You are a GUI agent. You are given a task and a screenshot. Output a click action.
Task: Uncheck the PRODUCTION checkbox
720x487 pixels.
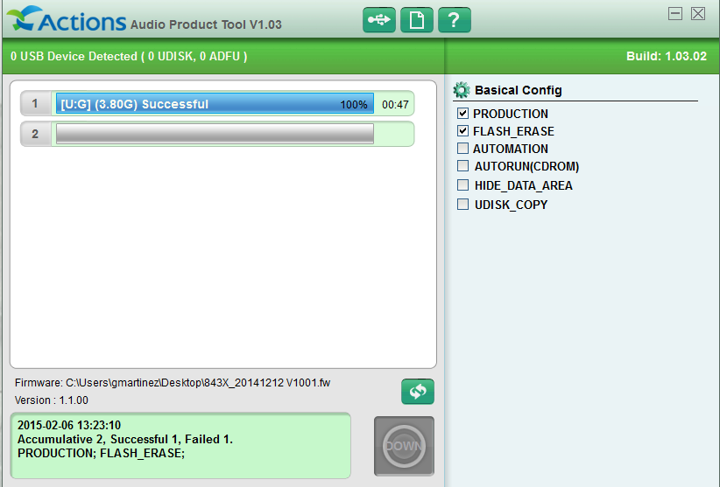pyautogui.click(x=462, y=113)
